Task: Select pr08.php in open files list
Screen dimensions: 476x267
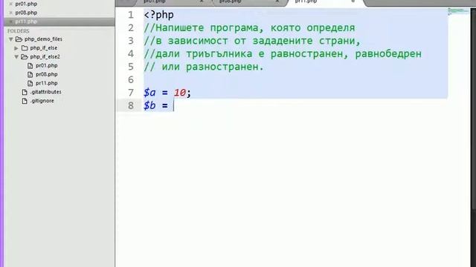Action: point(26,13)
